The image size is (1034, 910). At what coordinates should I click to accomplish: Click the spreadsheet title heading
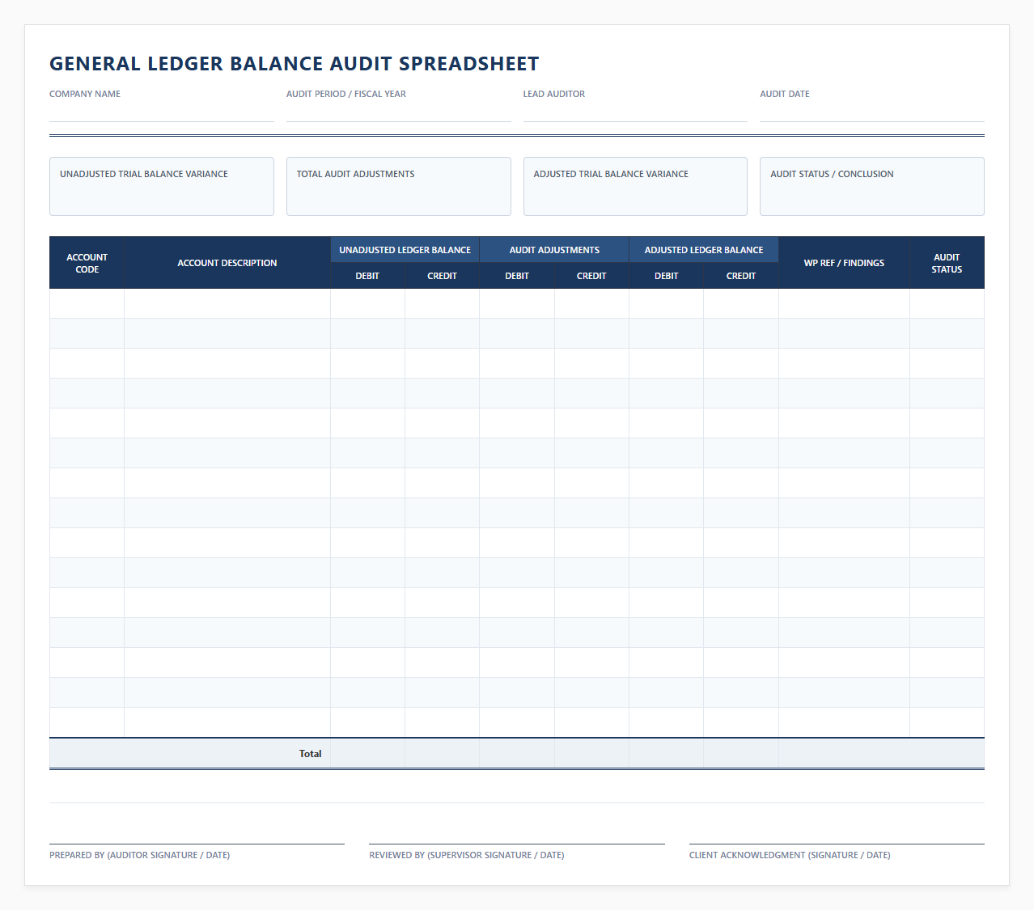coord(295,64)
